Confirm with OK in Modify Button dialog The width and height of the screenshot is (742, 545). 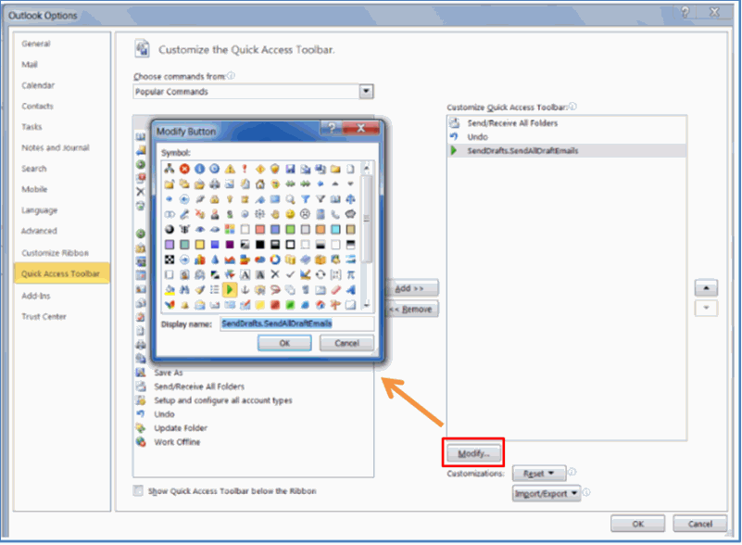283,344
